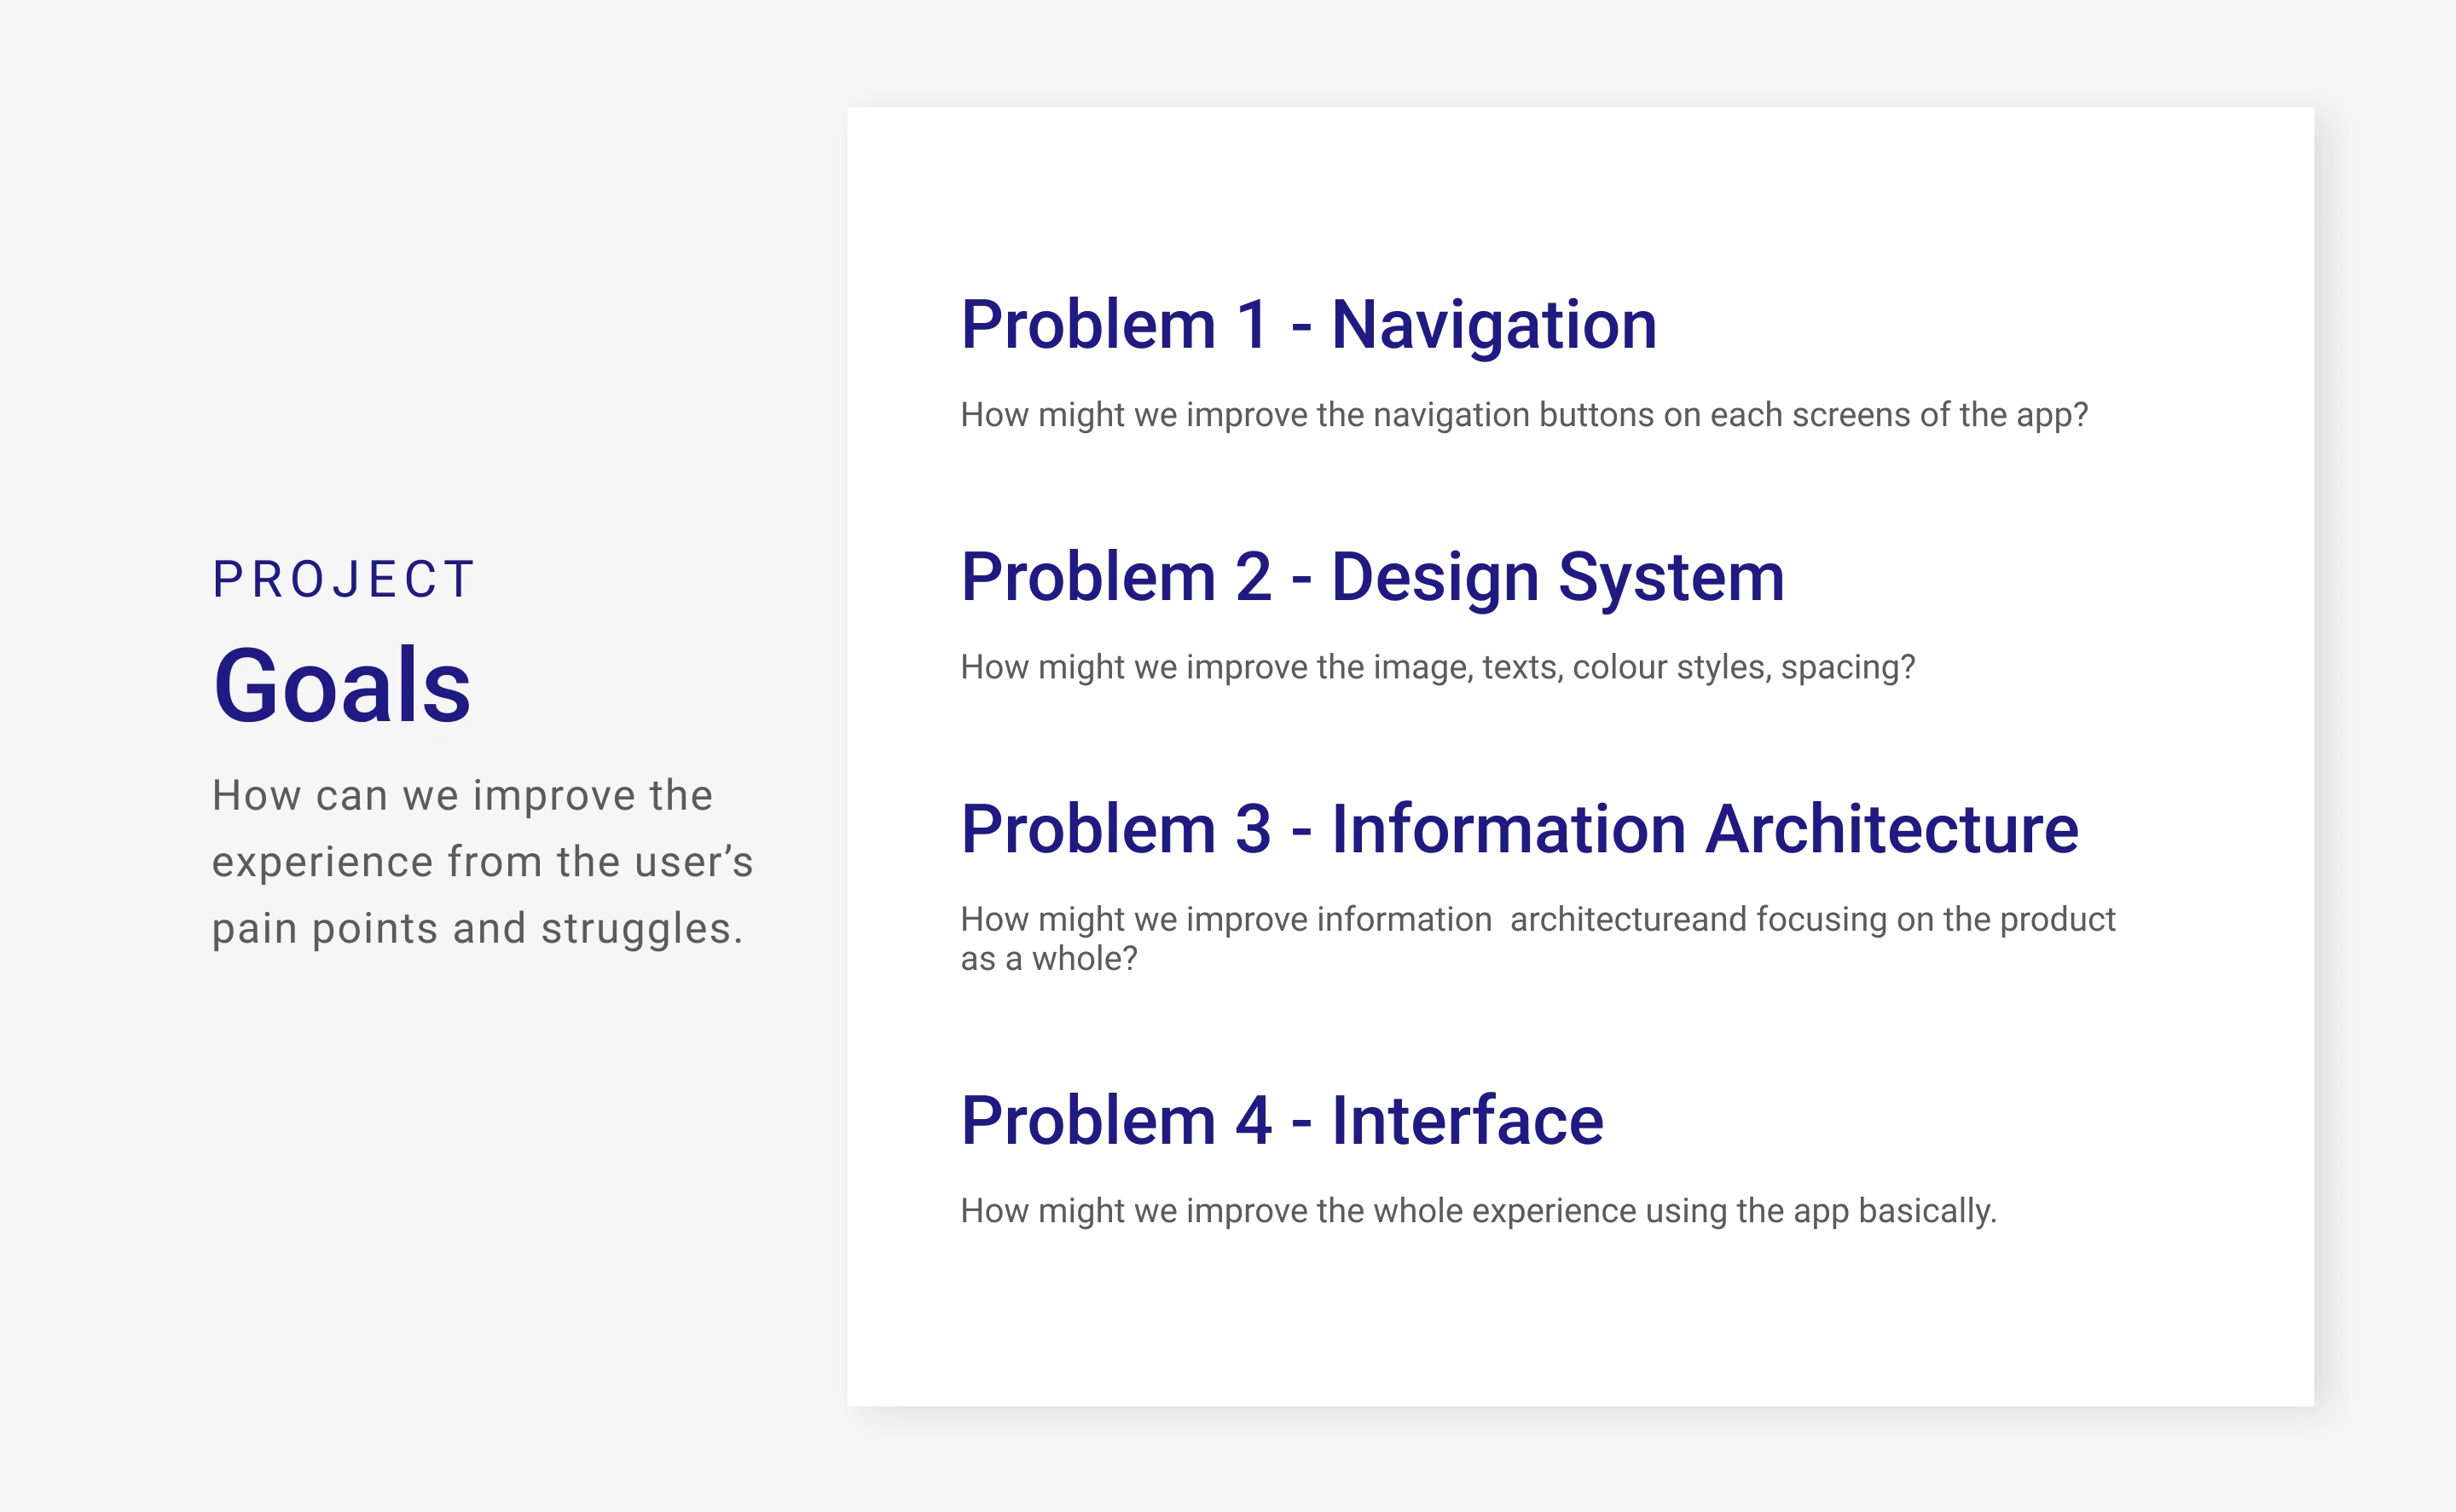
Task: Click the 'Problem 2' heading prefix
Action: 1115,577
